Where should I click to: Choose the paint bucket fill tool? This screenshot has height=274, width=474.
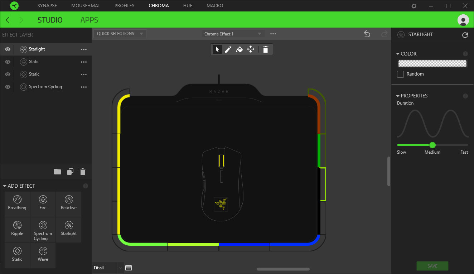tap(240, 49)
